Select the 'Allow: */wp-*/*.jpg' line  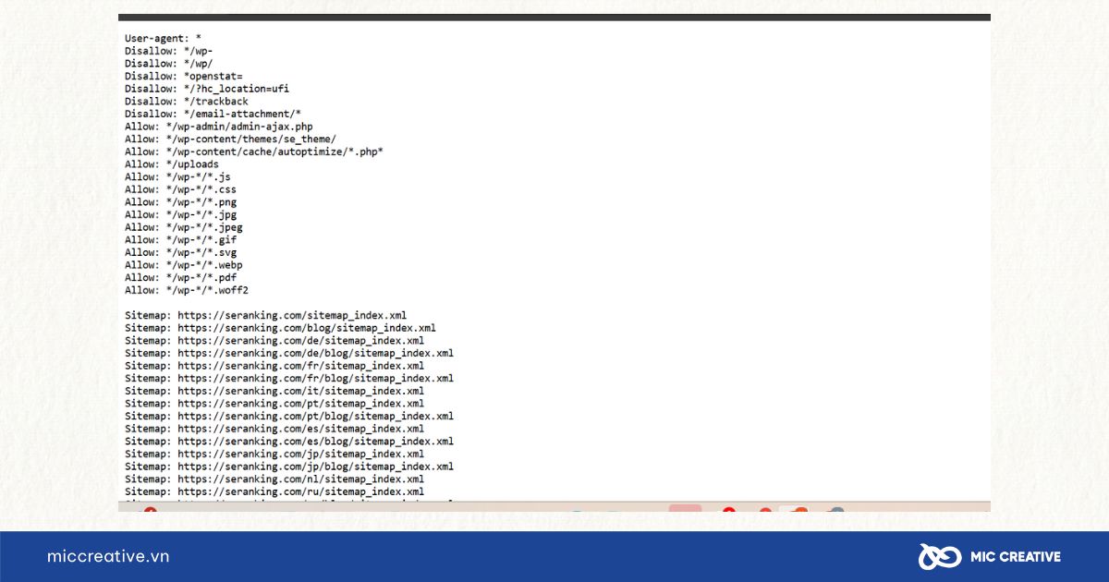pos(180,214)
